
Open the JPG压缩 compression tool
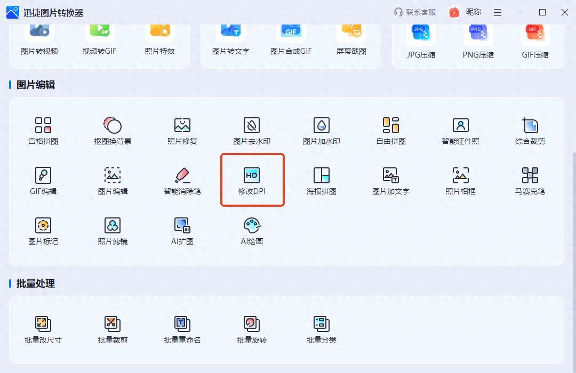tap(421, 40)
